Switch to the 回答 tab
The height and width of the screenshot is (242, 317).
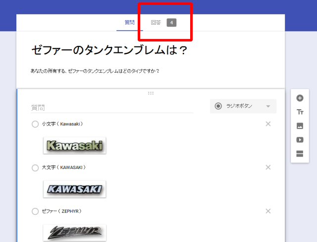tap(156, 22)
